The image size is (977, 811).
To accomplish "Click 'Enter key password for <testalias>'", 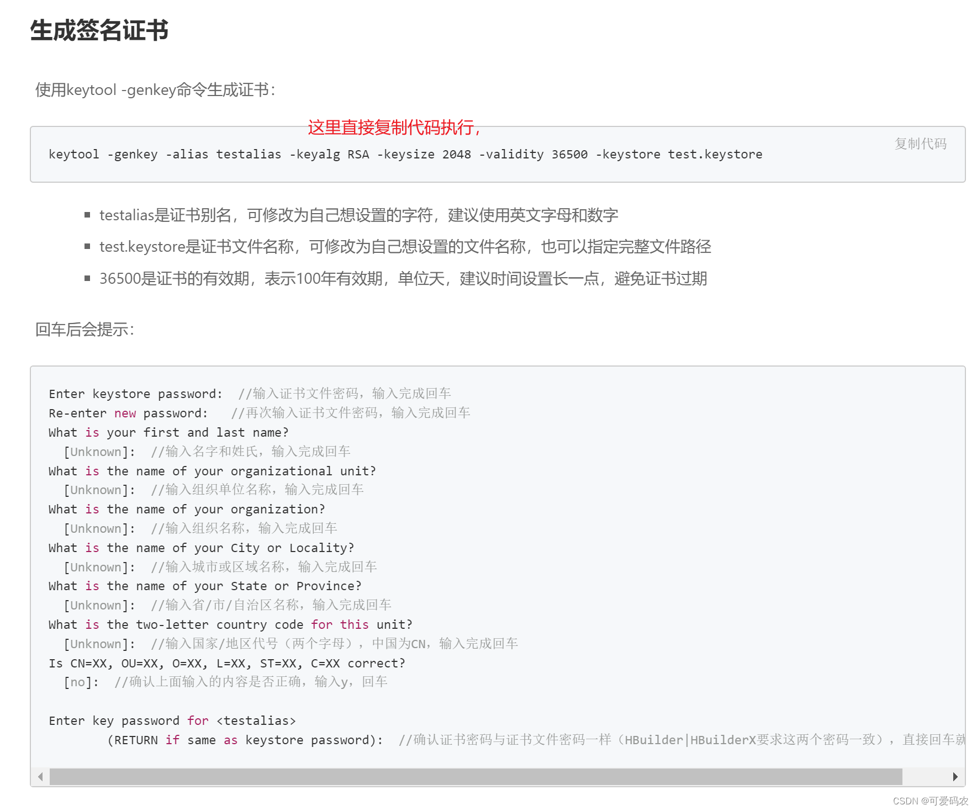I will (172, 720).
